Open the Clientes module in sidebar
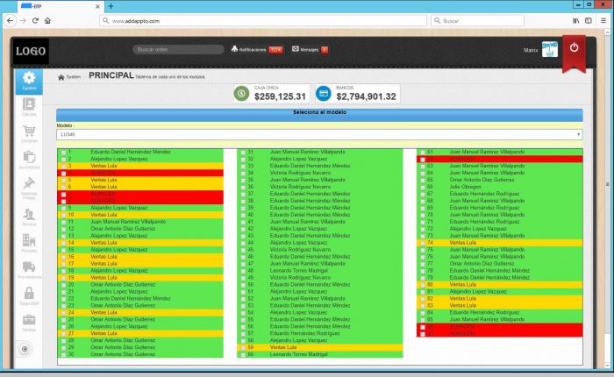The image size is (614, 377). pos(29,107)
